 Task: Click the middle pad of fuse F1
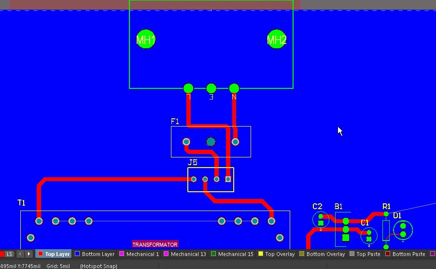click(x=211, y=142)
